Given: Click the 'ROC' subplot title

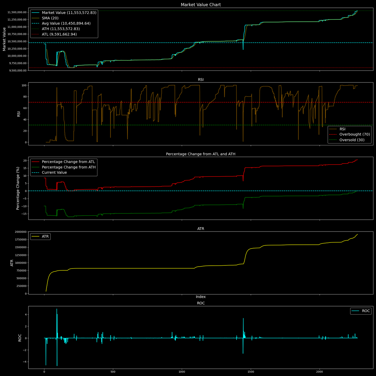Looking at the screenshot, I should 201,303.
